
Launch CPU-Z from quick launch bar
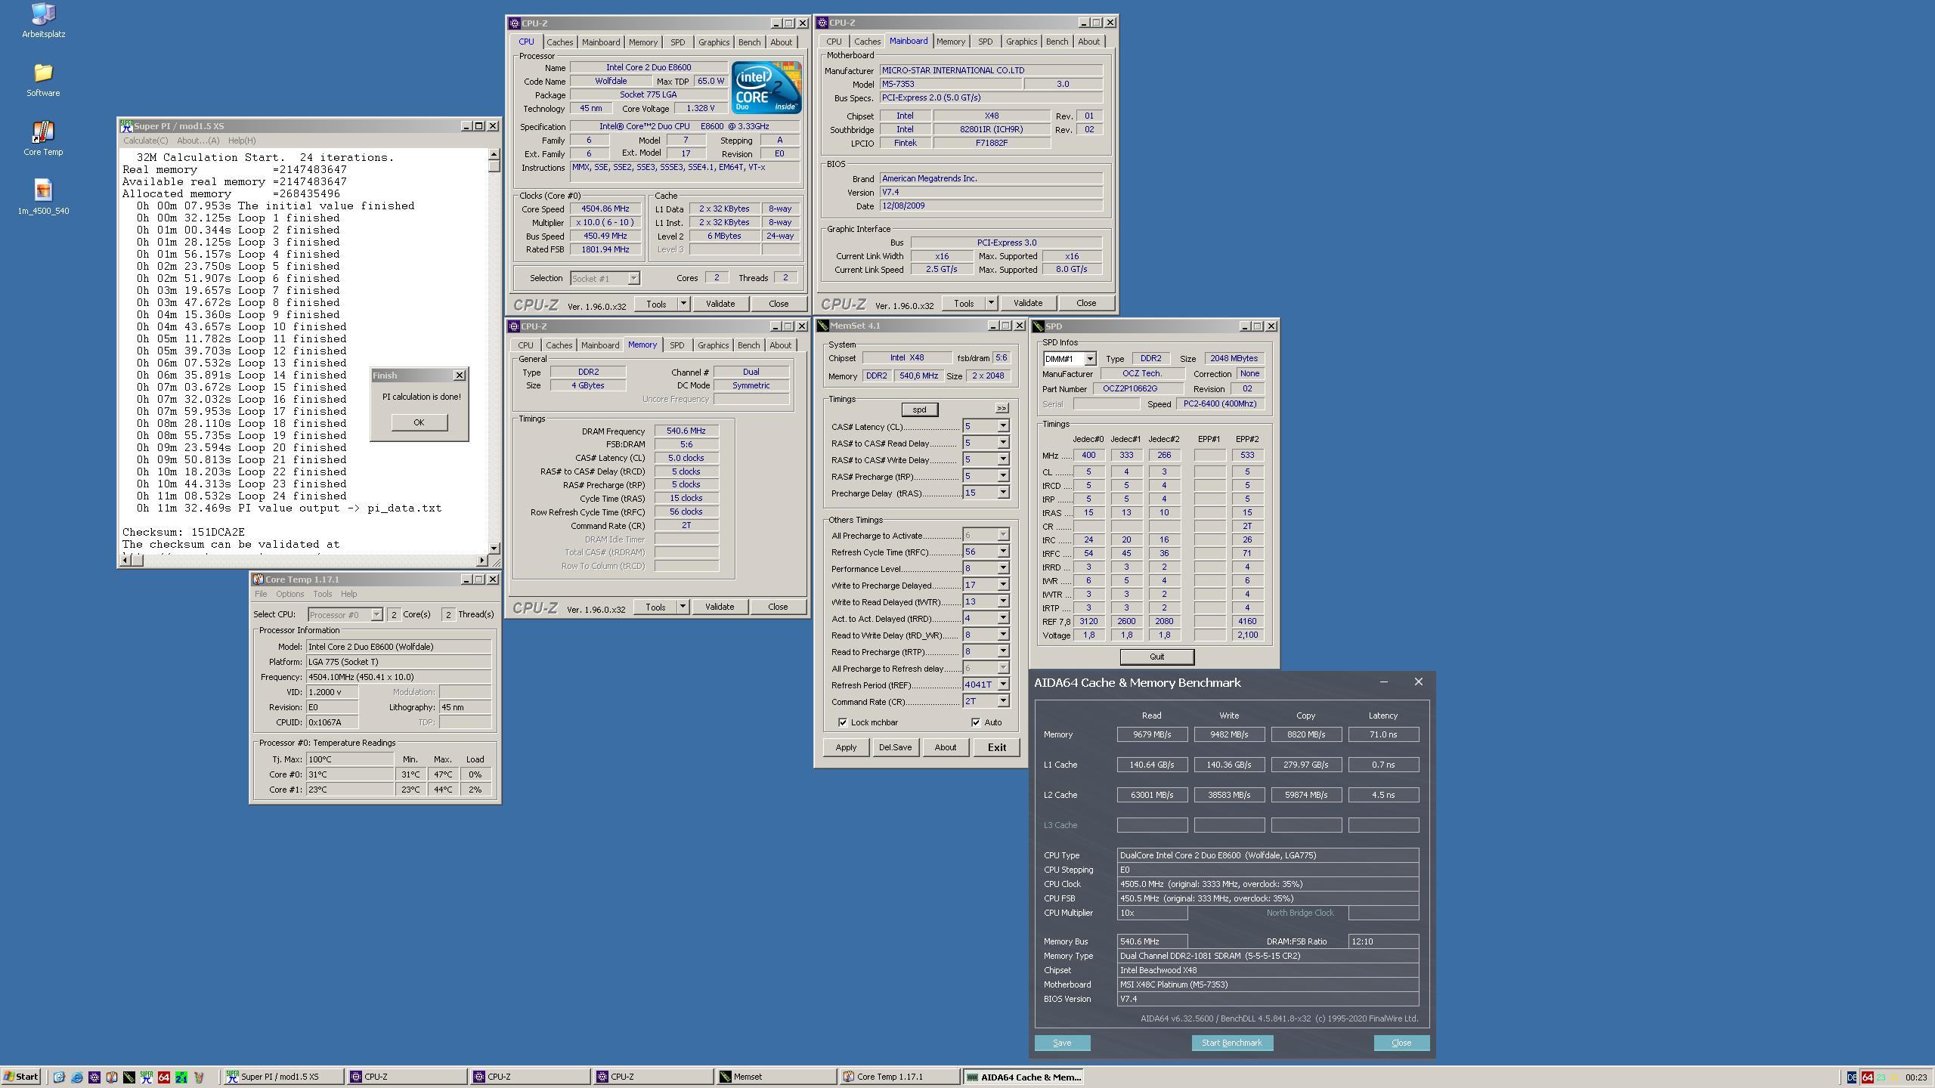click(x=94, y=1077)
